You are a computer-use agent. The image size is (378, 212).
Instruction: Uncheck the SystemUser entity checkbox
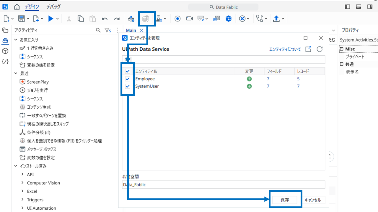128,86
